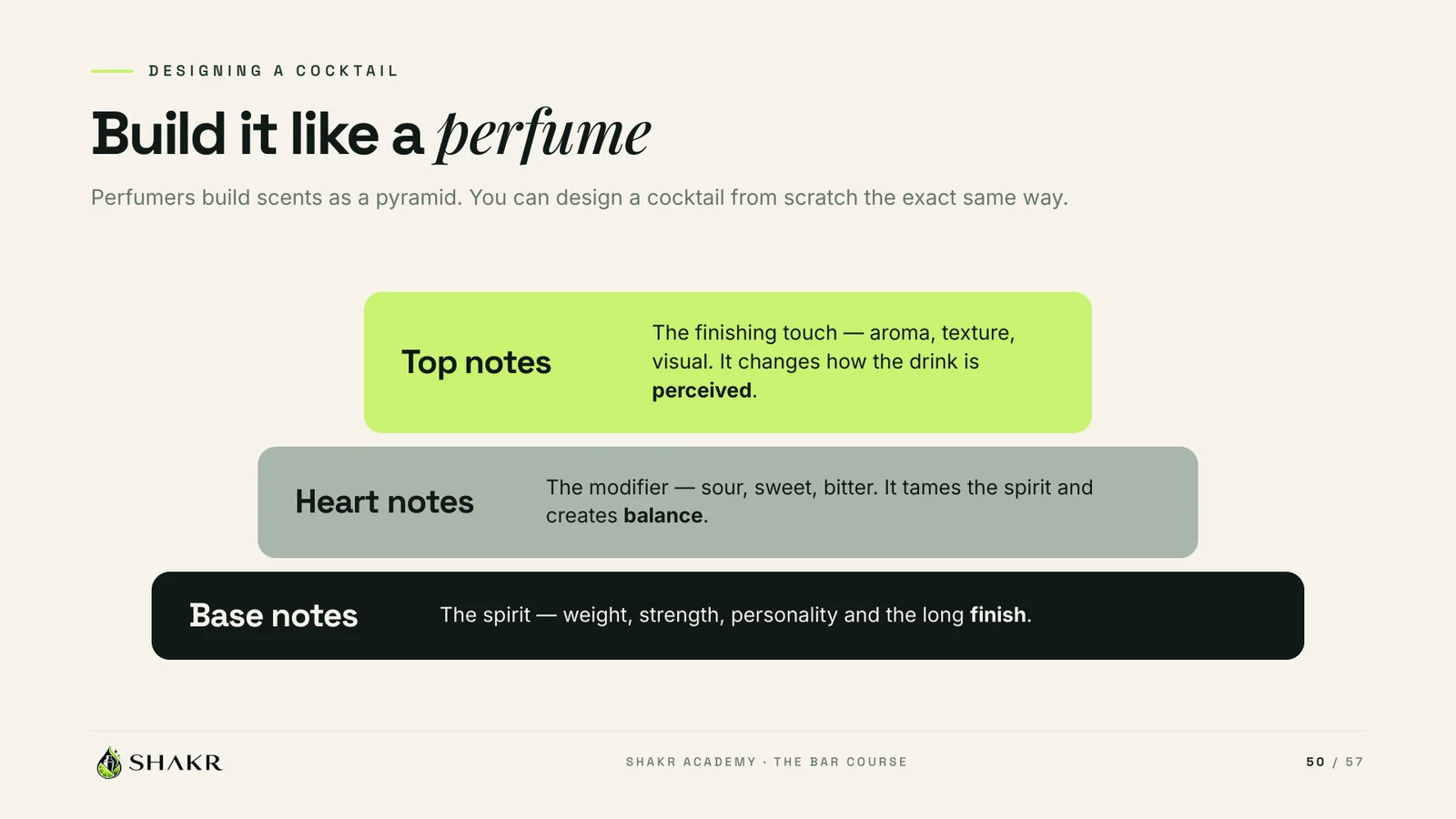
Task: Select the Base notes dark card
Action: 728,616
